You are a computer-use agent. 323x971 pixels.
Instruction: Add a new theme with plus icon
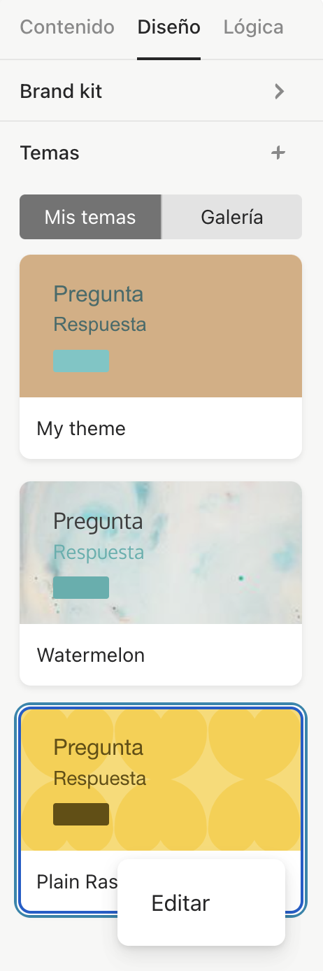pos(278,153)
